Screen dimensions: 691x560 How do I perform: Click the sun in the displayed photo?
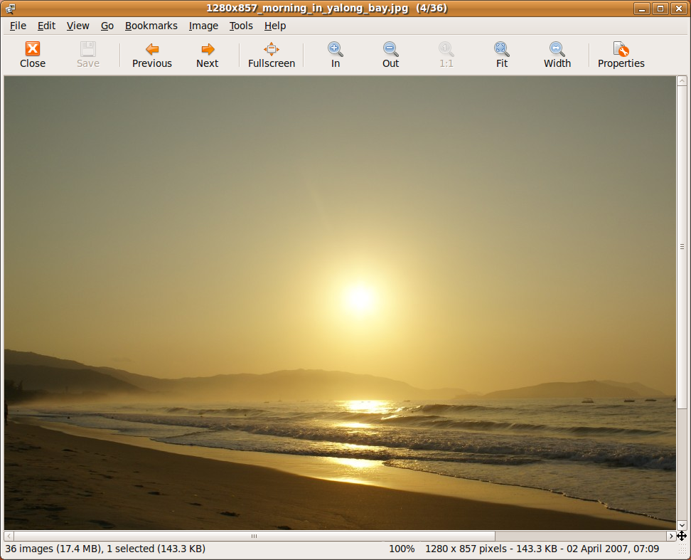(360, 298)
